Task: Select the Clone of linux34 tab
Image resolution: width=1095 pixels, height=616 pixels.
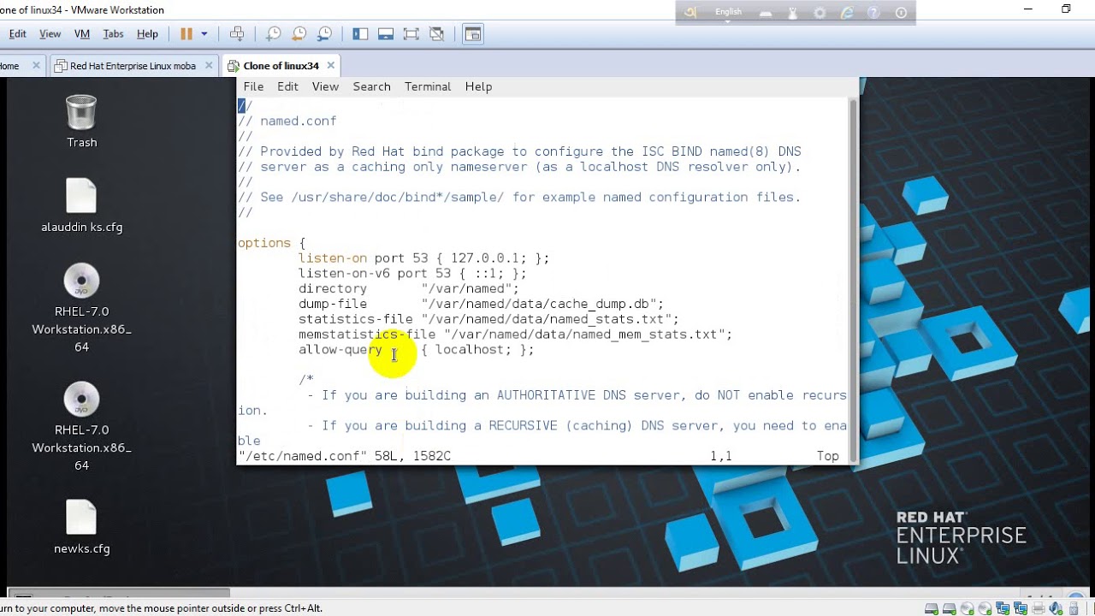Action: click(x=281, y=66)
